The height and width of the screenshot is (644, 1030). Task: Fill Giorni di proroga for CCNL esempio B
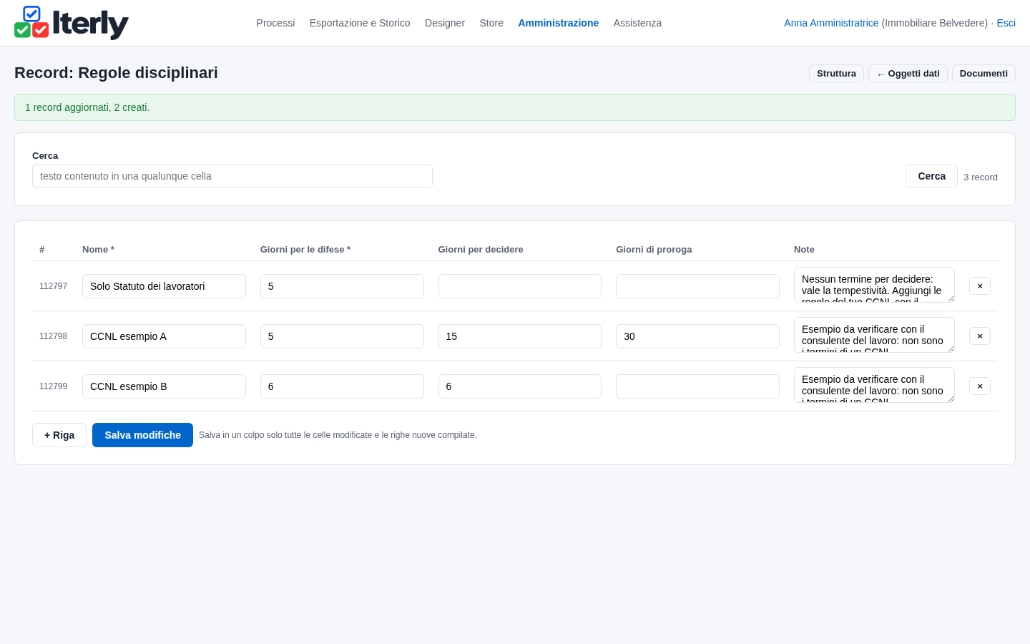click(697, 386)
